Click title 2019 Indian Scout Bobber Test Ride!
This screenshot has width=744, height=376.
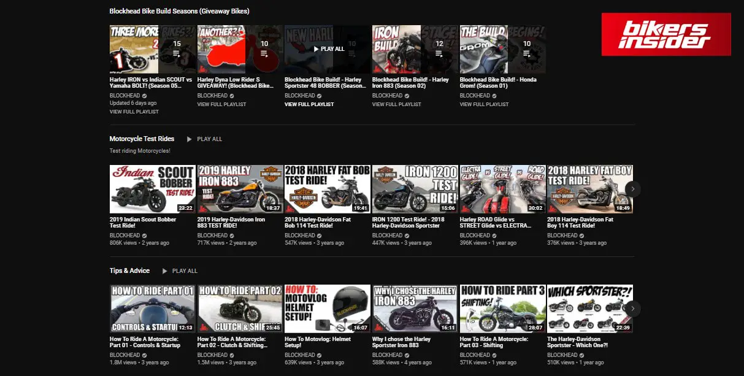tap(143, 223)
